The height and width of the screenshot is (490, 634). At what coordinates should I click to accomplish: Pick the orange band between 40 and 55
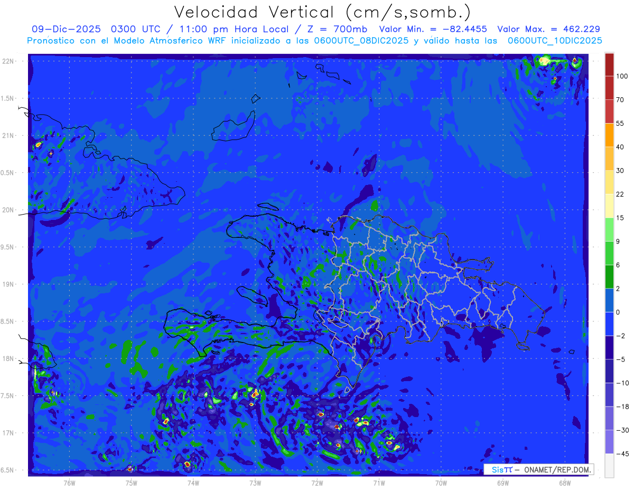[x=609, y=135]
